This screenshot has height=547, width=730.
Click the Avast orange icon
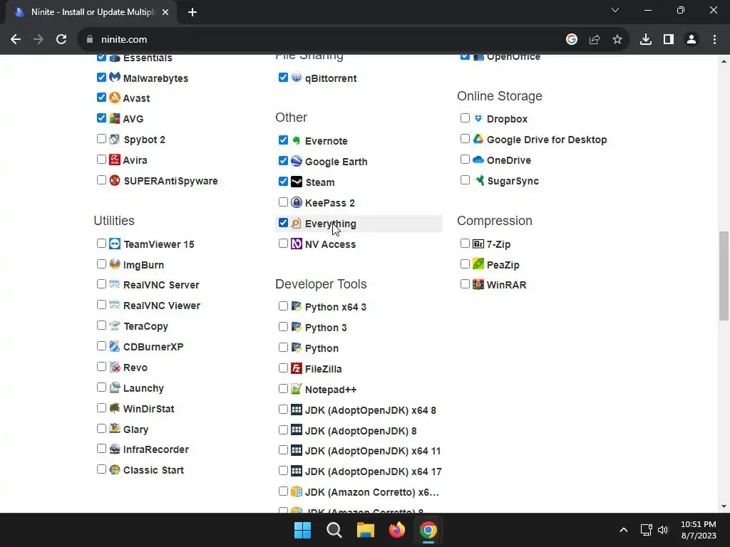(x=115, y=98)
